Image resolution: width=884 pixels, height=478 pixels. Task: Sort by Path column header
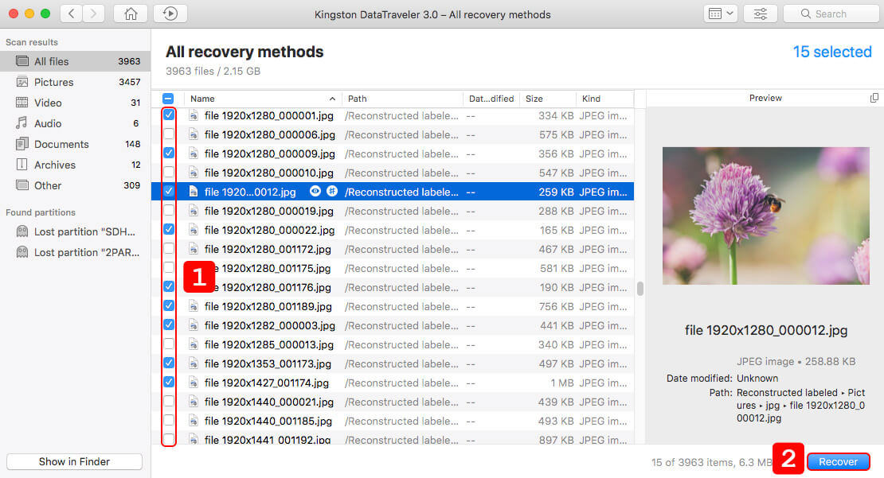(x=402, y=99)
